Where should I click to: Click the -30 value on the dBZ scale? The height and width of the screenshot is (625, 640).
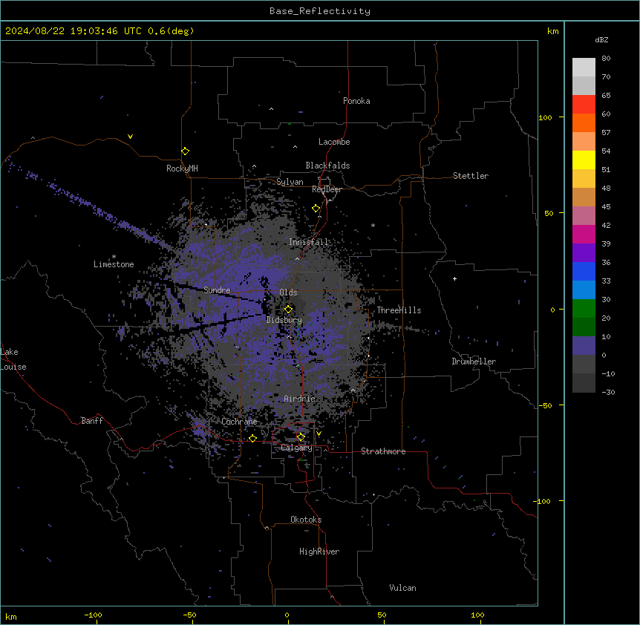point(609,392)
